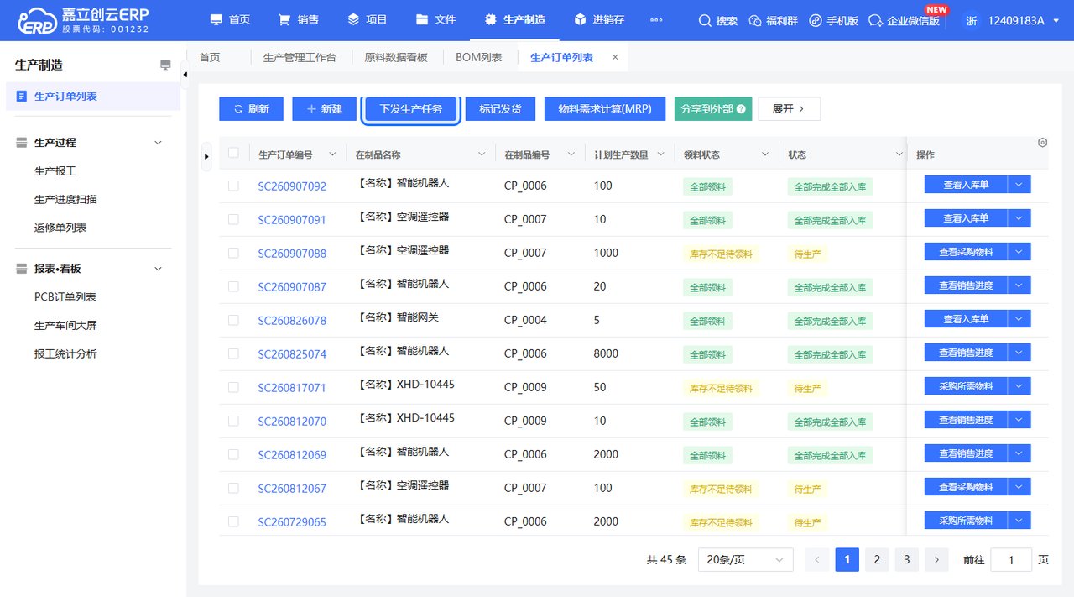Check the row SC260825074 checkbox
The image size is (1074, 597).
tap(233, 353)
